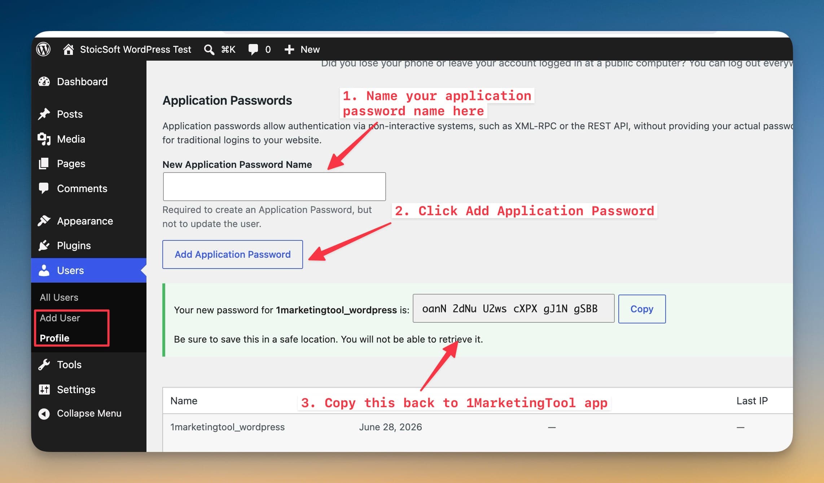This screenshot has width=824, height=483.
Task: Click the search magnifier icon
Action: [209, 49]
